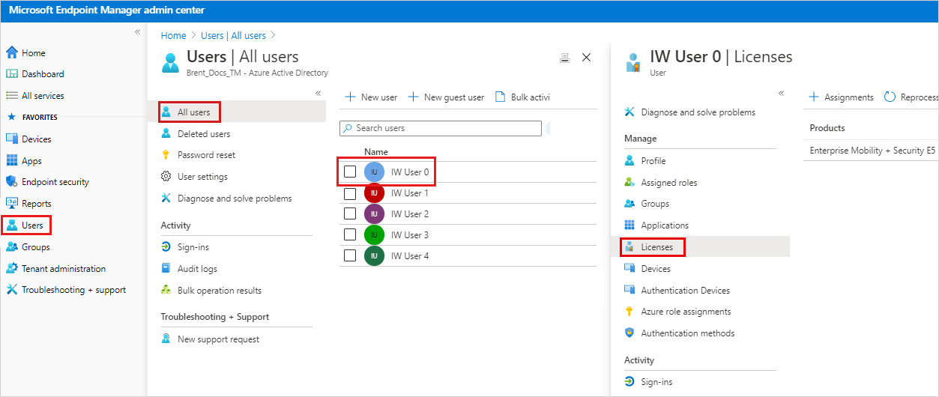This screenshot has width=939, height=397.
Task: Click the Deleted users icon
Action: click(x=166, y=133)
